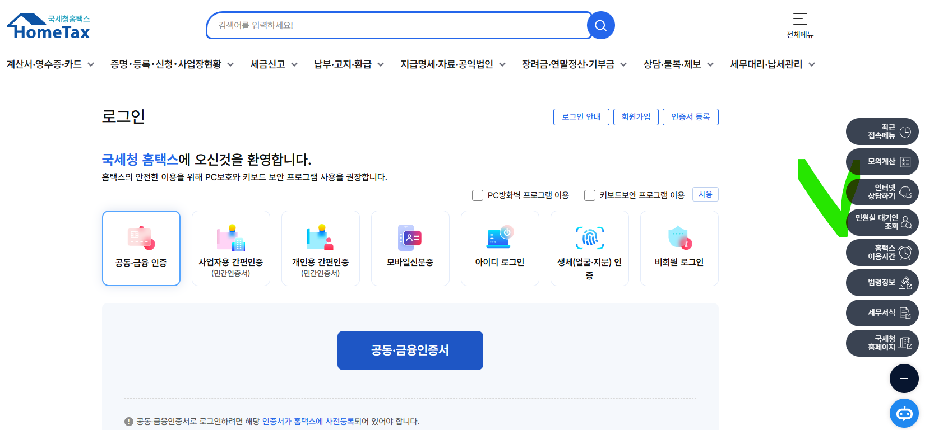Click the 회원가입 button

pyautogui.click(x=636, y=117)
